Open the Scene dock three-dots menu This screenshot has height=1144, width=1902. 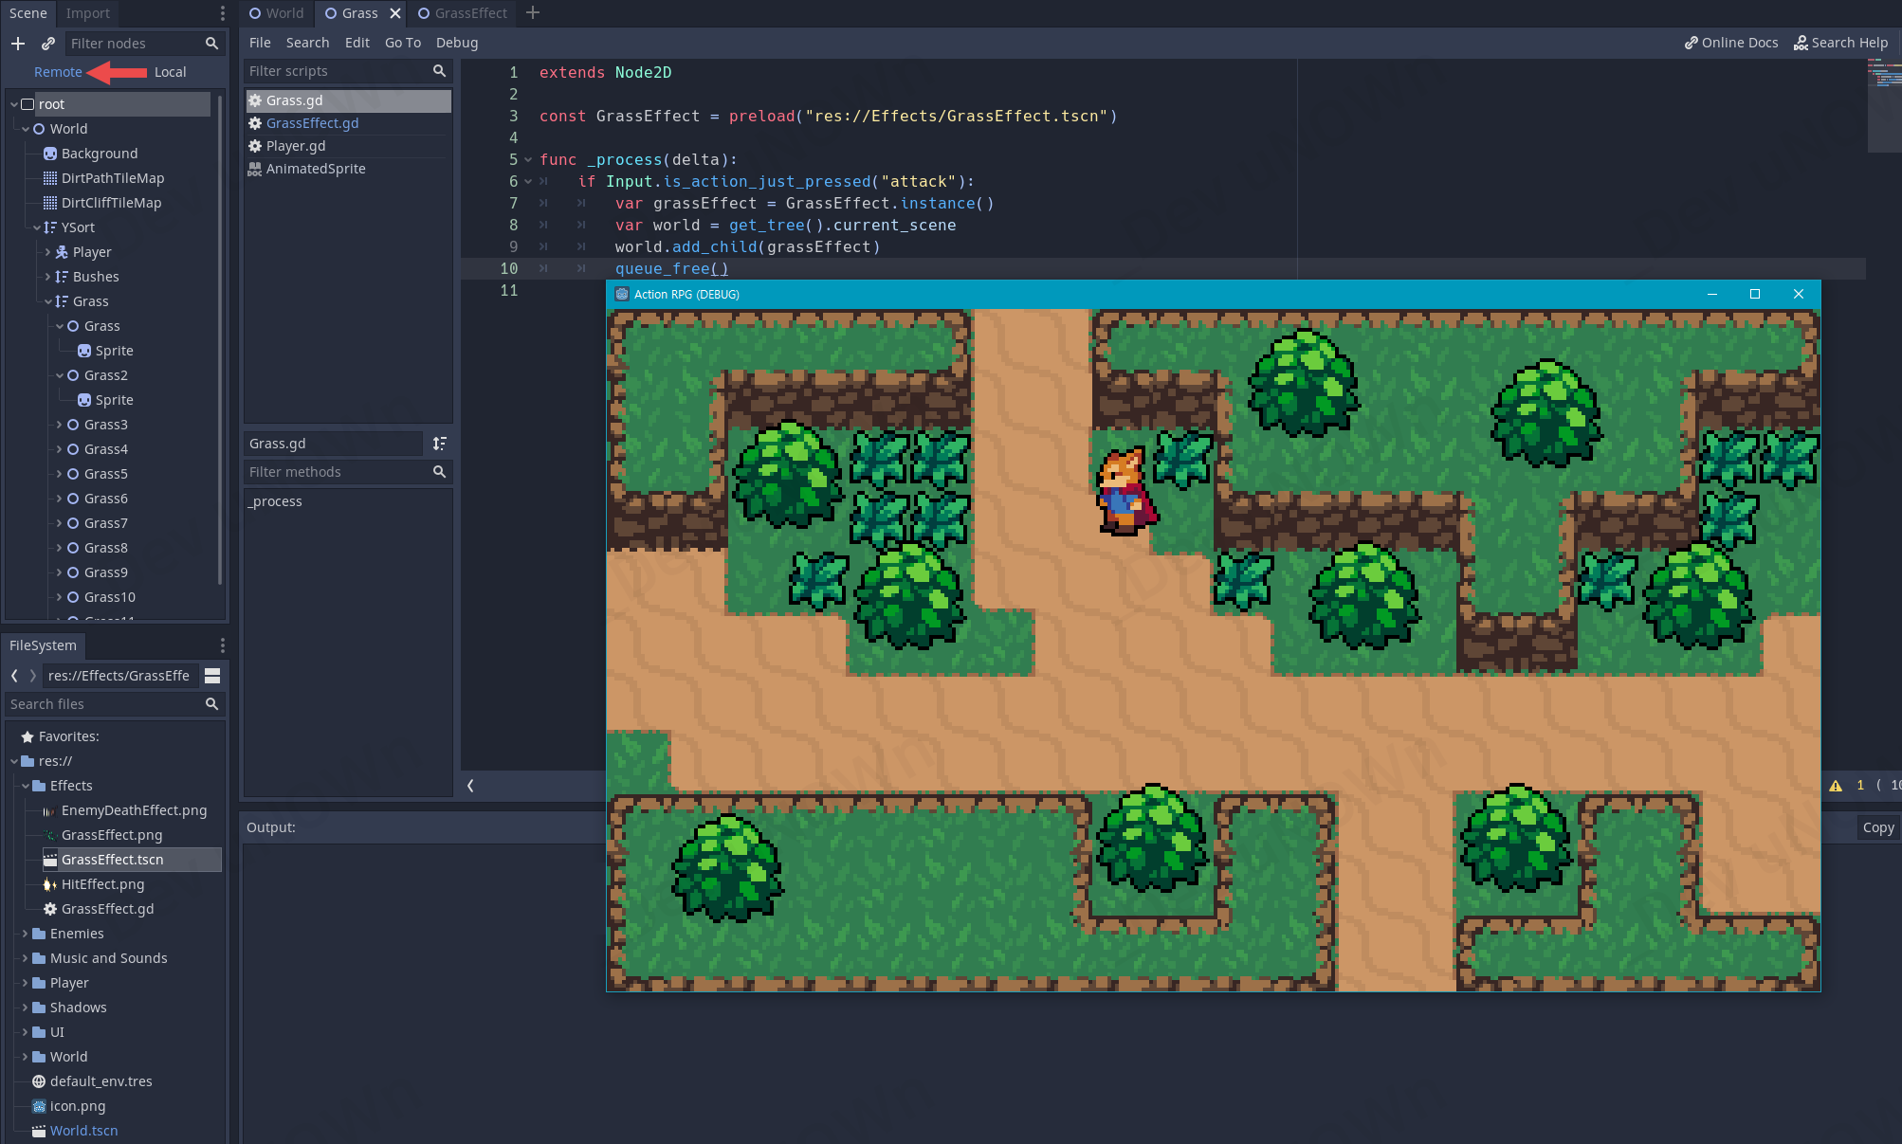(x=222, y=13)
